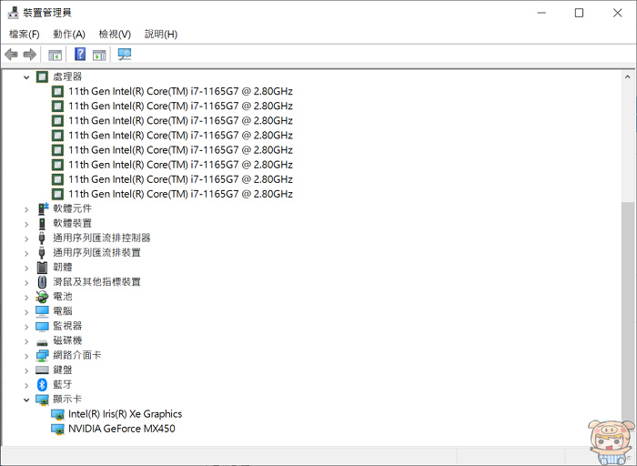Click the vertical scrollbar thumb
Screen dimensions: 637x466
(627, 315)
